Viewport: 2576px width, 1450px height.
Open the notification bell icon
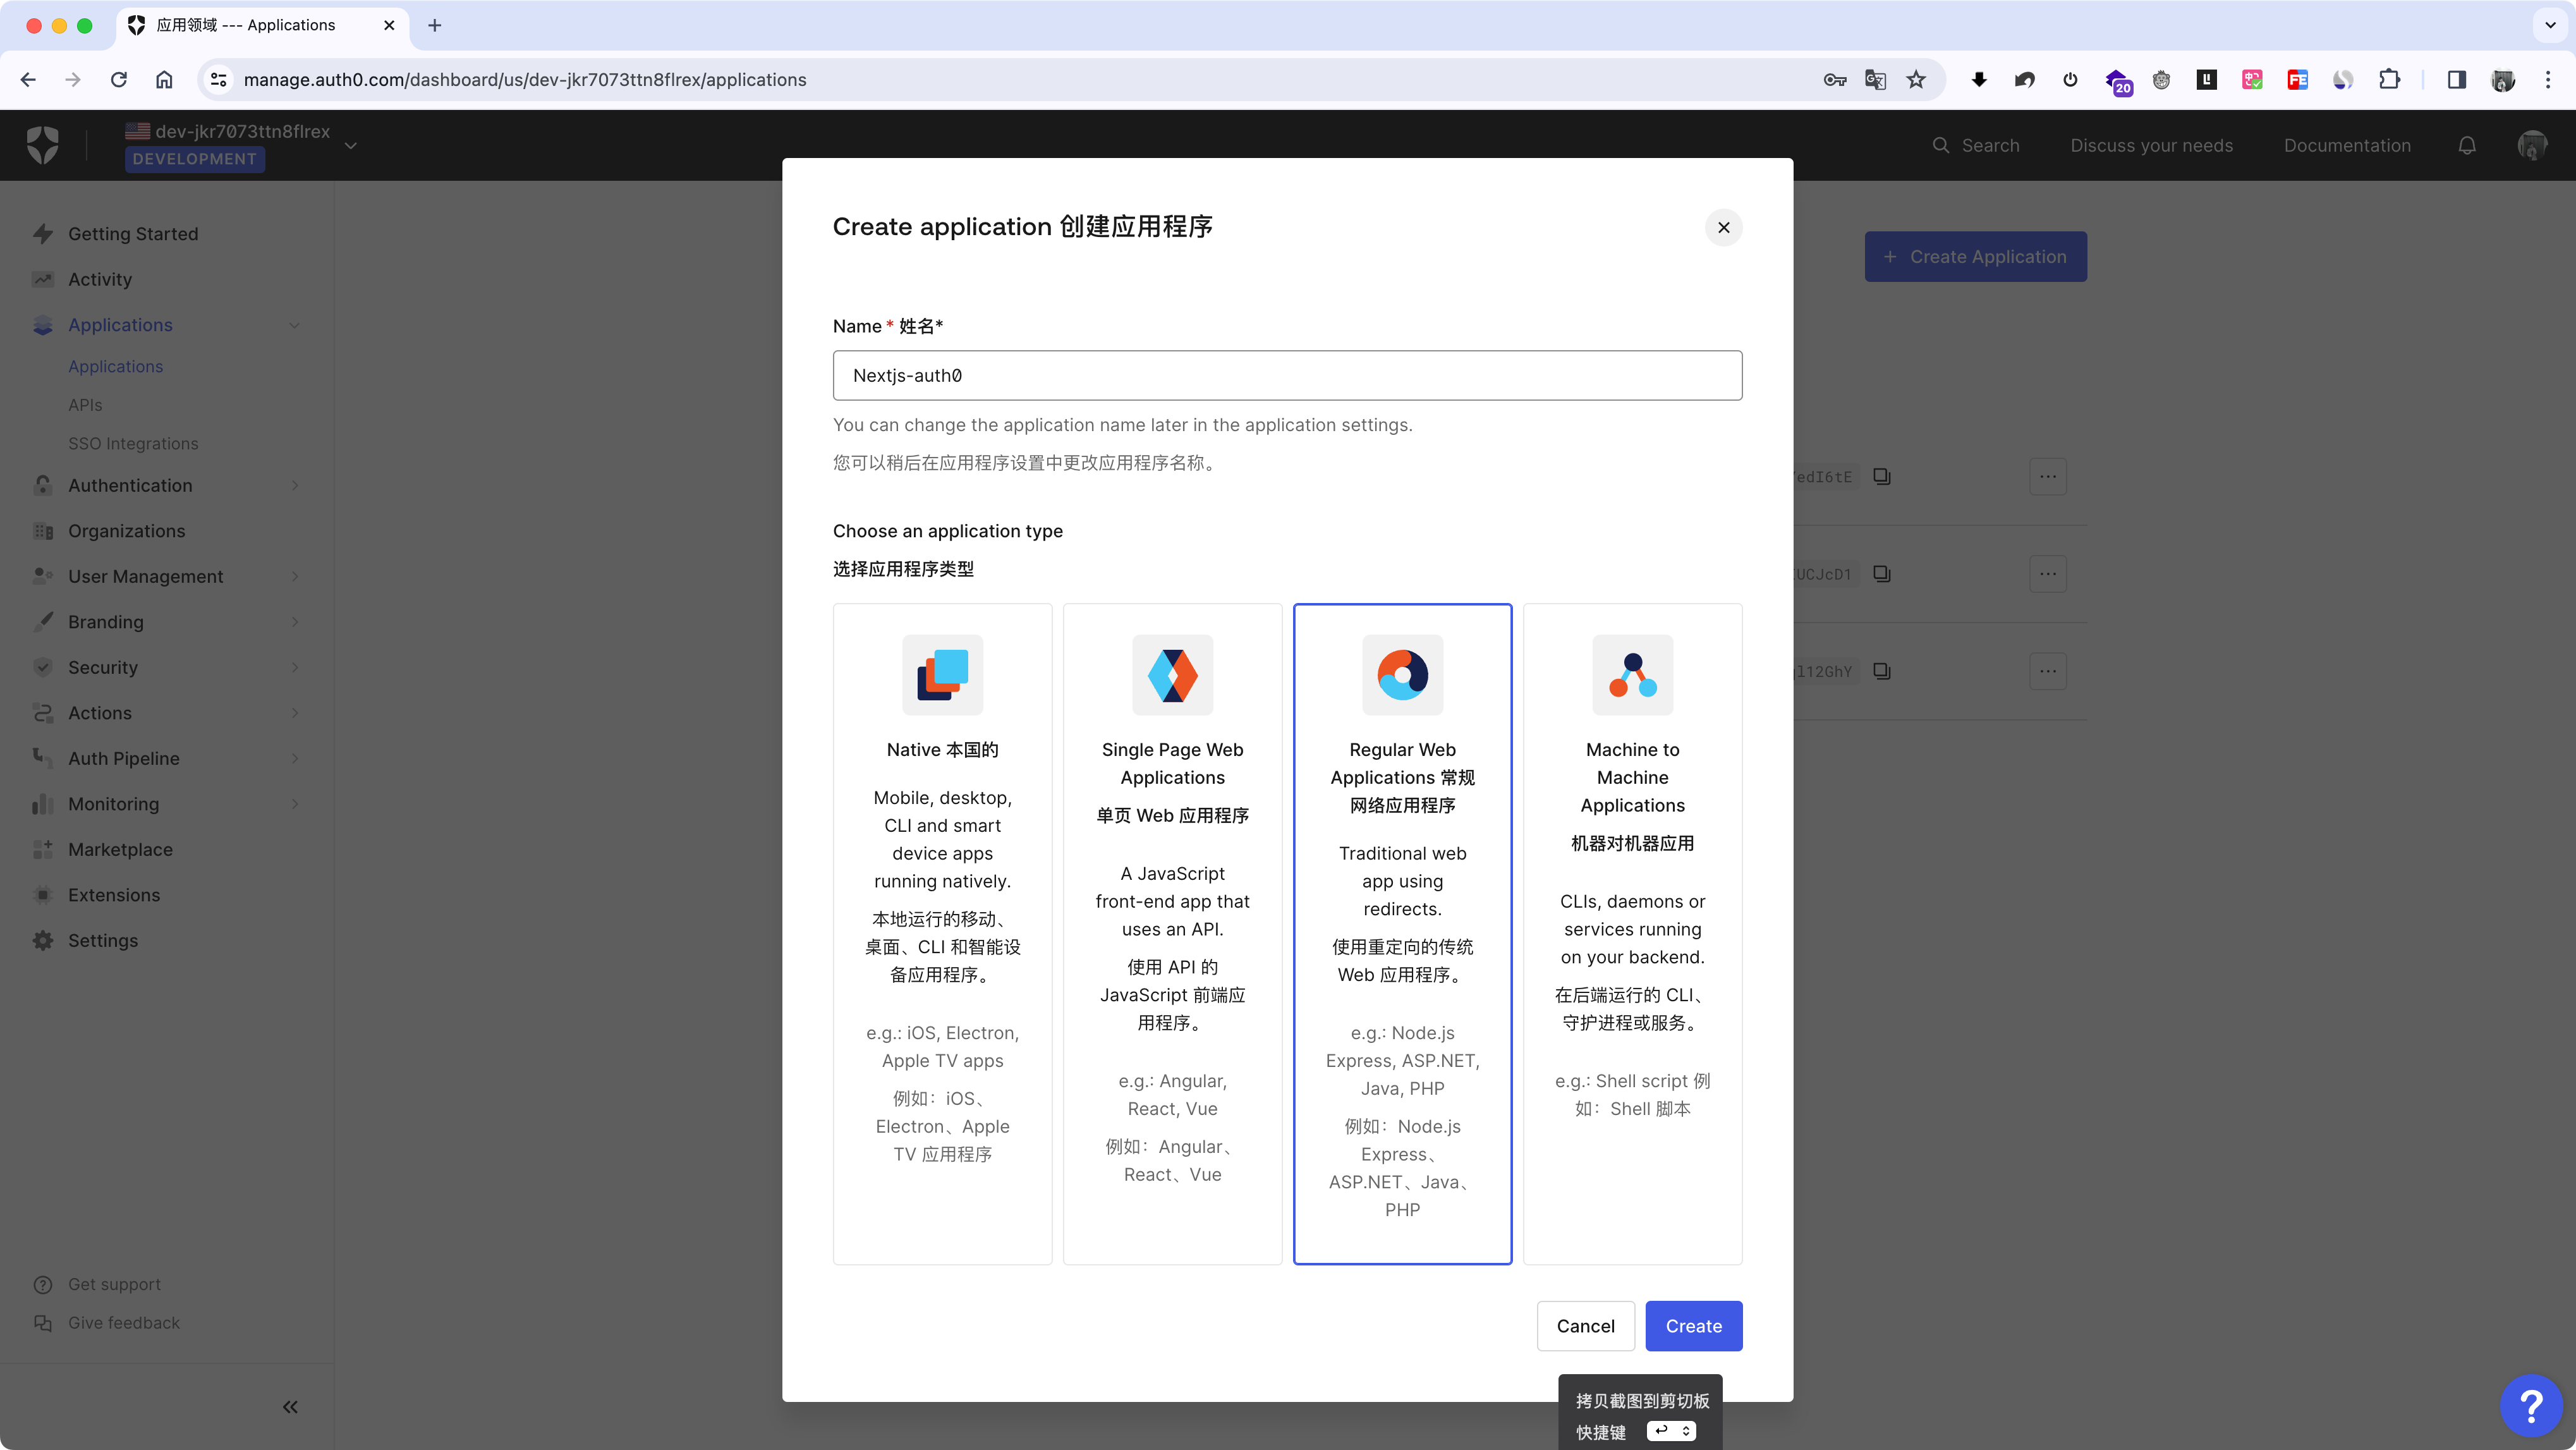(x=2467, y=145)
